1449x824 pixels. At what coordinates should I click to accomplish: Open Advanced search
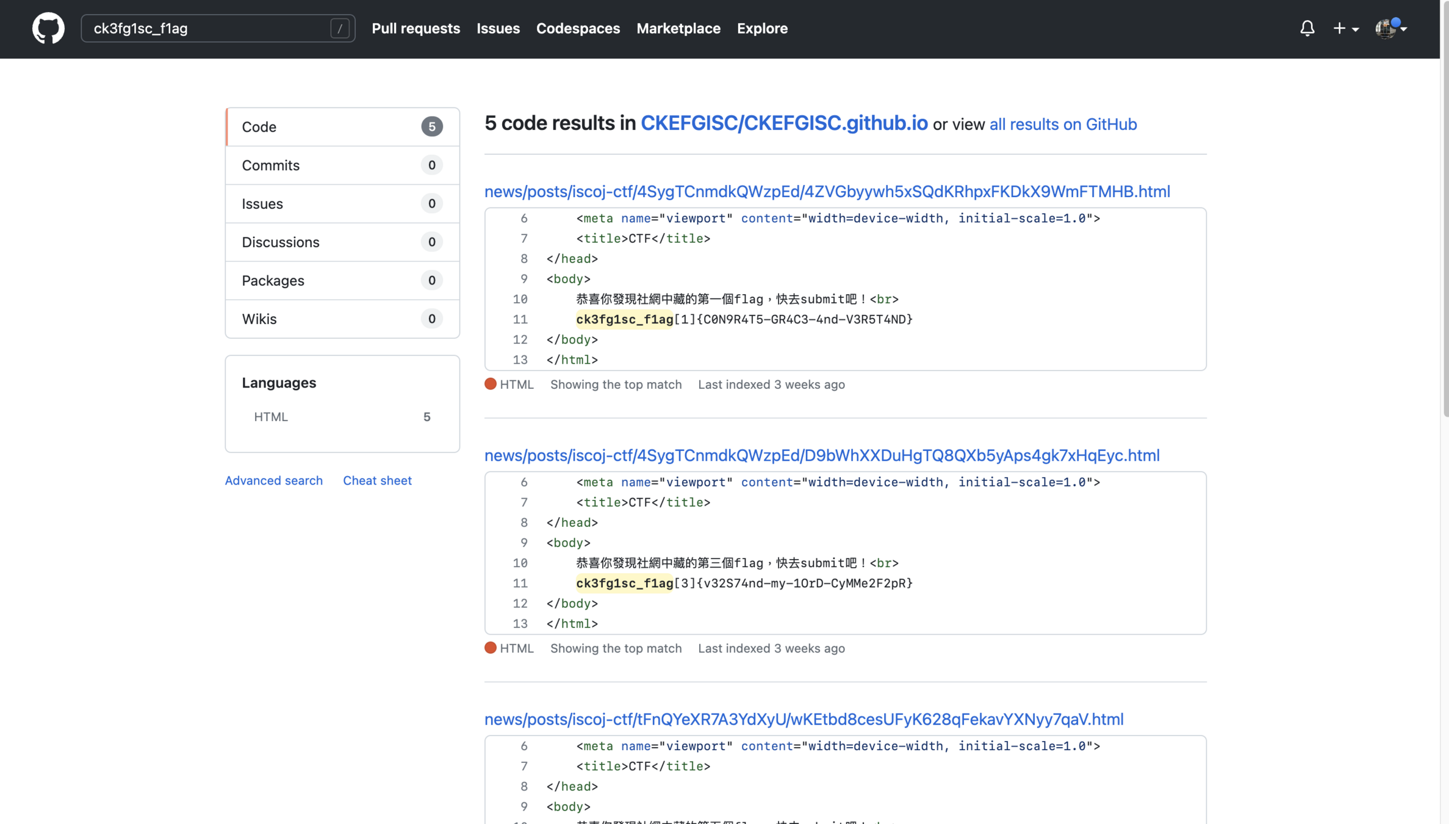click(x=273, y=480)
